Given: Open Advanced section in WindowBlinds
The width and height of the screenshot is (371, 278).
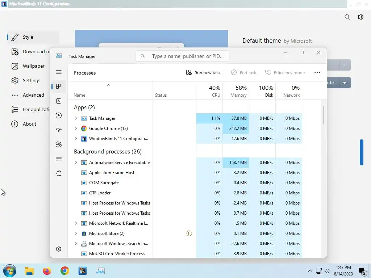Looking at the screenshot, I should point(28,95).
